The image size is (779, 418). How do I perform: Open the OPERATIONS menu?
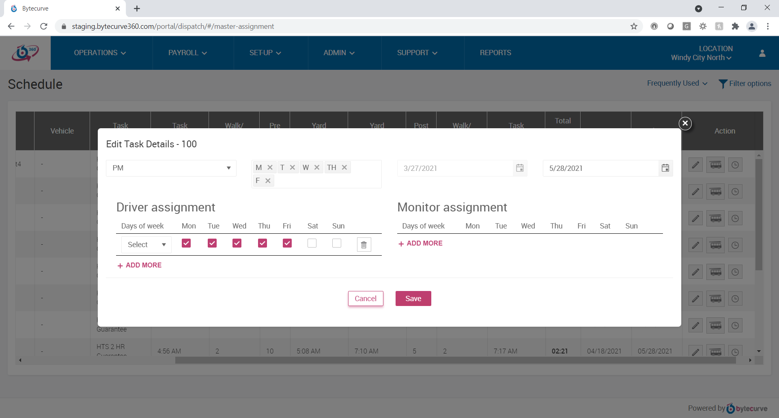tap(100, 53)
